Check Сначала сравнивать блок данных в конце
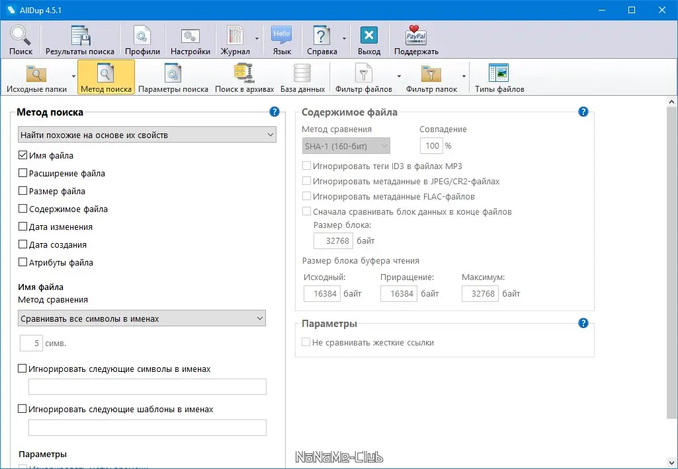Viewport: 678px width, 469px height. pyautogui.click(x=306, y=211)
